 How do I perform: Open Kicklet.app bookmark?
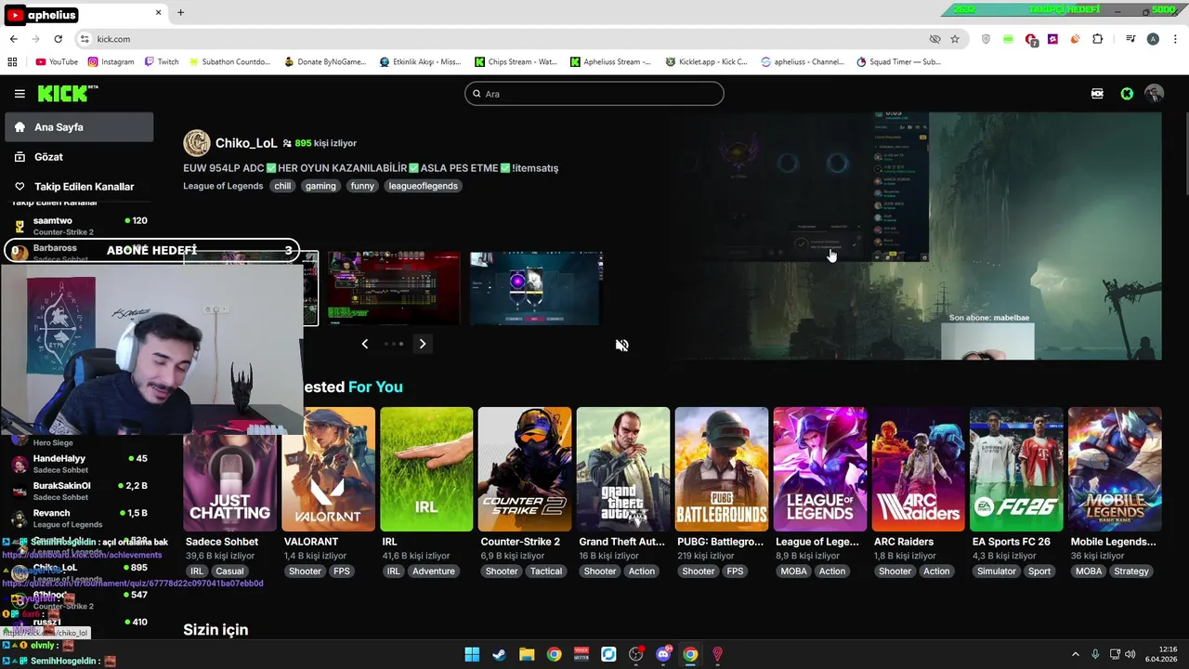pos(707,61)
